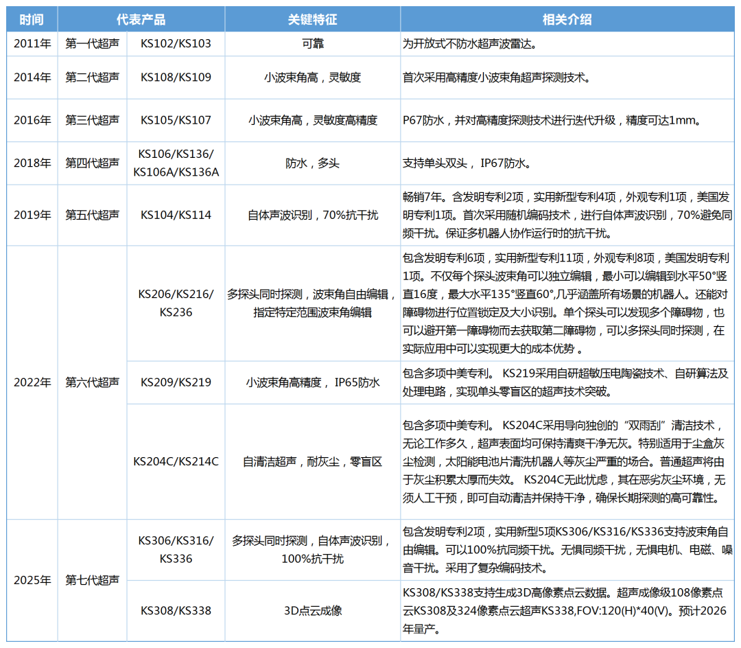Image resolution: width=741 pixels, height=648 pixels.
Task: Click the KS209/KS219 product cell
Action: coord(176,382)
